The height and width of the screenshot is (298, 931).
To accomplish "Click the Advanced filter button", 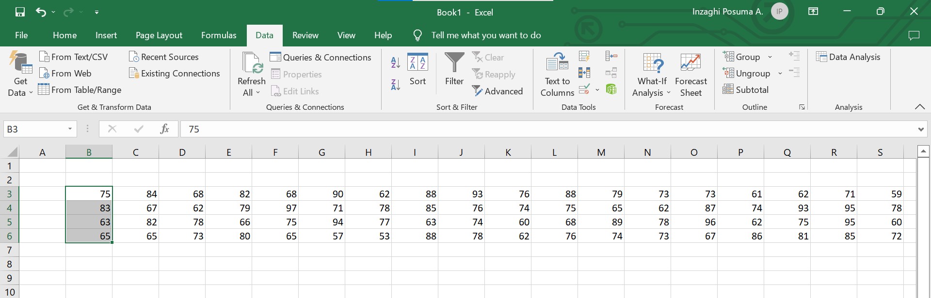I will tap(498, 91).
